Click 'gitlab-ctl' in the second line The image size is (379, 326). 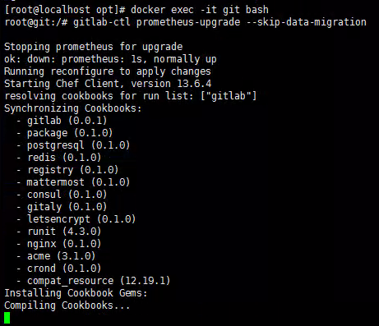coord(102,22)
